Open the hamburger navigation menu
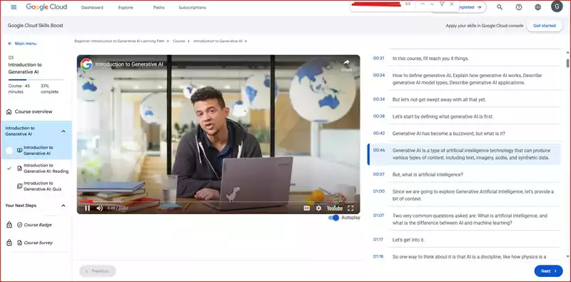The height and width of the screenshot is (282, 571). tap(14, 7)
